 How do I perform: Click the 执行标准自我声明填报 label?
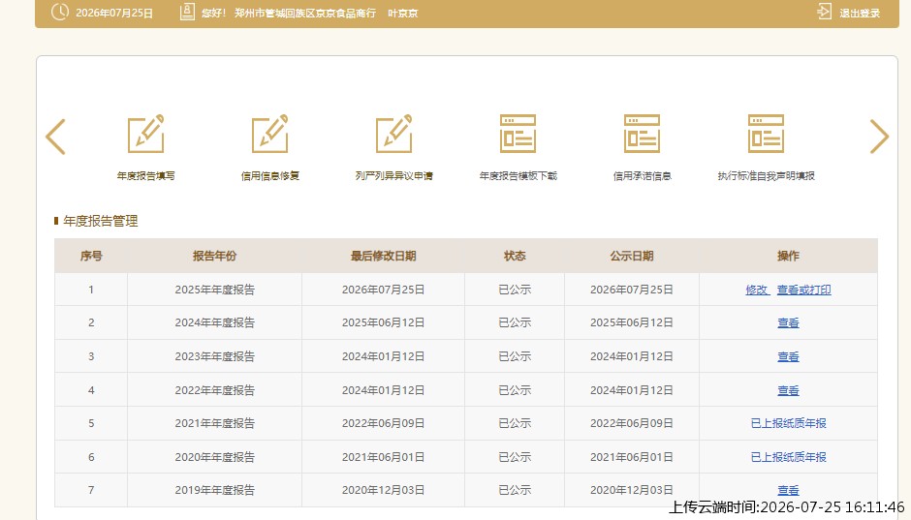pyautogui.click(x=766, y=176)
